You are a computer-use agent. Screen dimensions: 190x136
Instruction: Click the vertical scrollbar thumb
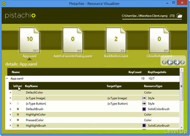[181, 86]
